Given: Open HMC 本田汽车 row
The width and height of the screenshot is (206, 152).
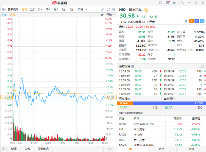Looking at the screenshot, I should coord(159,140).
